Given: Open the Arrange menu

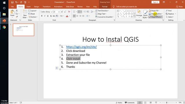Looking at the screenshot, I should point(139,14).
